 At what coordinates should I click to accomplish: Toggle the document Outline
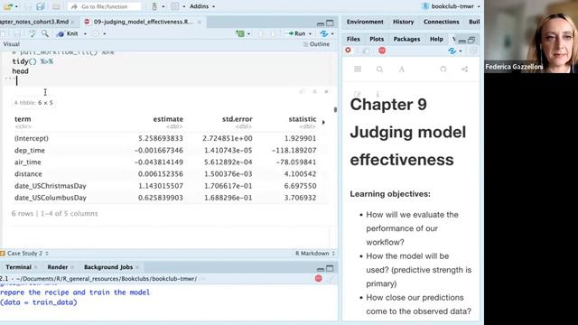point(316,44)
